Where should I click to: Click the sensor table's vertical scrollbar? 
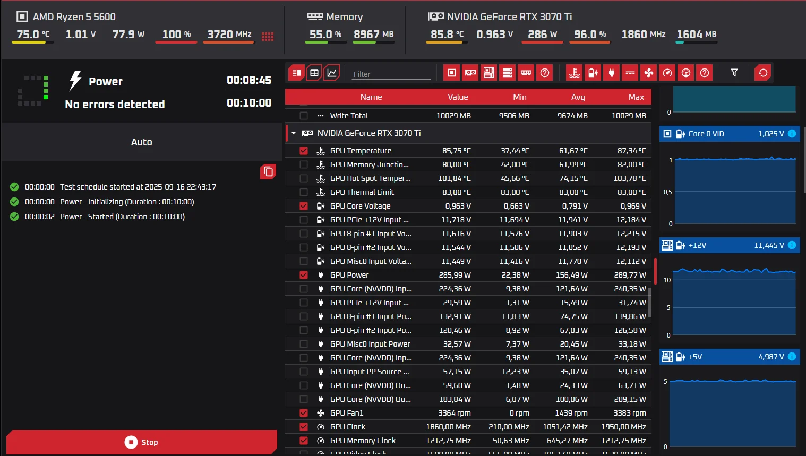pyautogui.click(x=649, y=303)
